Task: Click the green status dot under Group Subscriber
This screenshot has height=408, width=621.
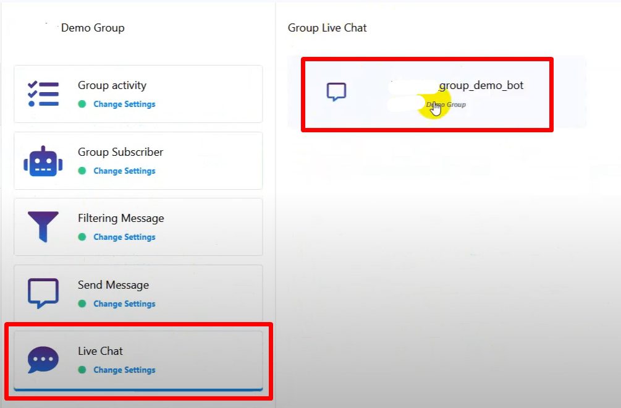Action: pyautogui.click(x=82, y=171)
